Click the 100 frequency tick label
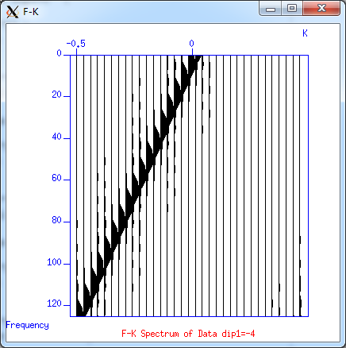The width and height of the screenshot is (346, 348). (55, 262)
